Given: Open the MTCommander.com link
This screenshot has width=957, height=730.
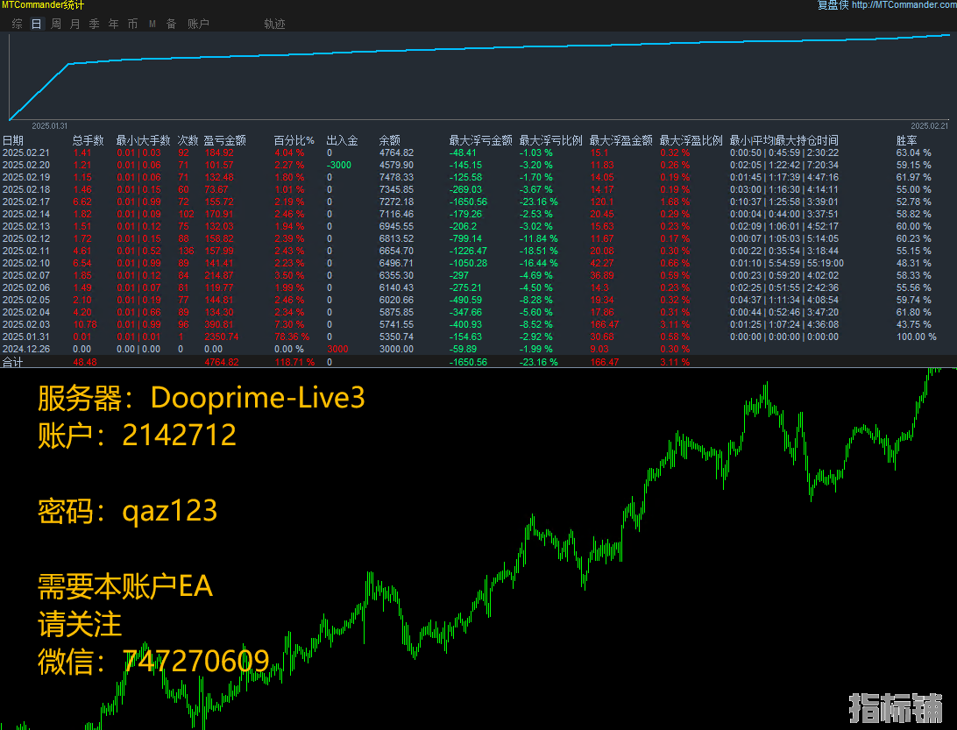Looking at the screenshot, I should pyautogui.click(x=904, y=5).
